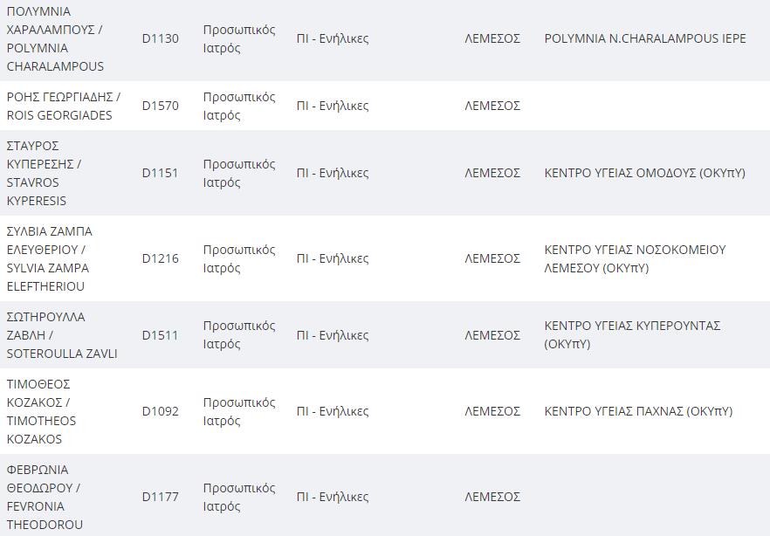Click doctor code D1151
Screen dimensions: 770x536
160,173
